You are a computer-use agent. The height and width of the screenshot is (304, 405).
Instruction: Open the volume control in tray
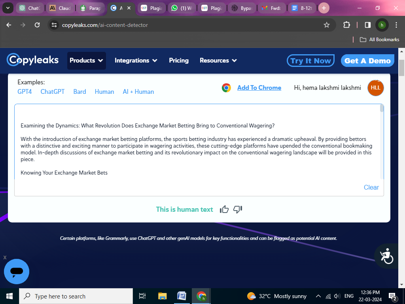337,296
